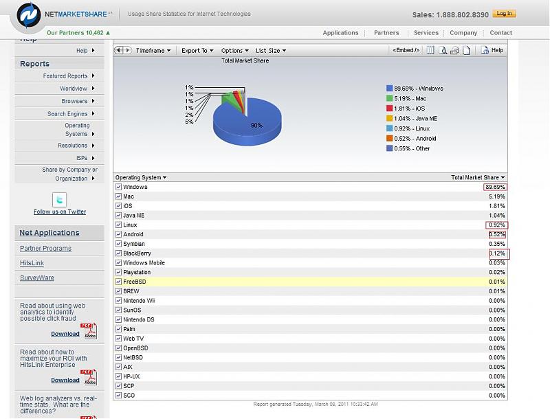Expand Operating Systems sidebar menu
550x419 pixels.
[x=80, y=130]
